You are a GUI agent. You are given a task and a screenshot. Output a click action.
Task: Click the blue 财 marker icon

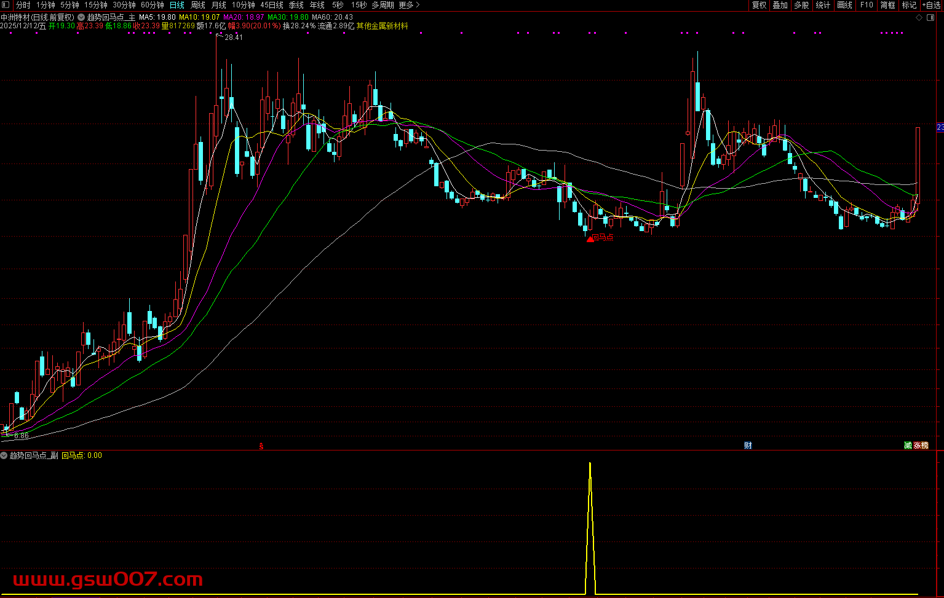coord(748,446)
